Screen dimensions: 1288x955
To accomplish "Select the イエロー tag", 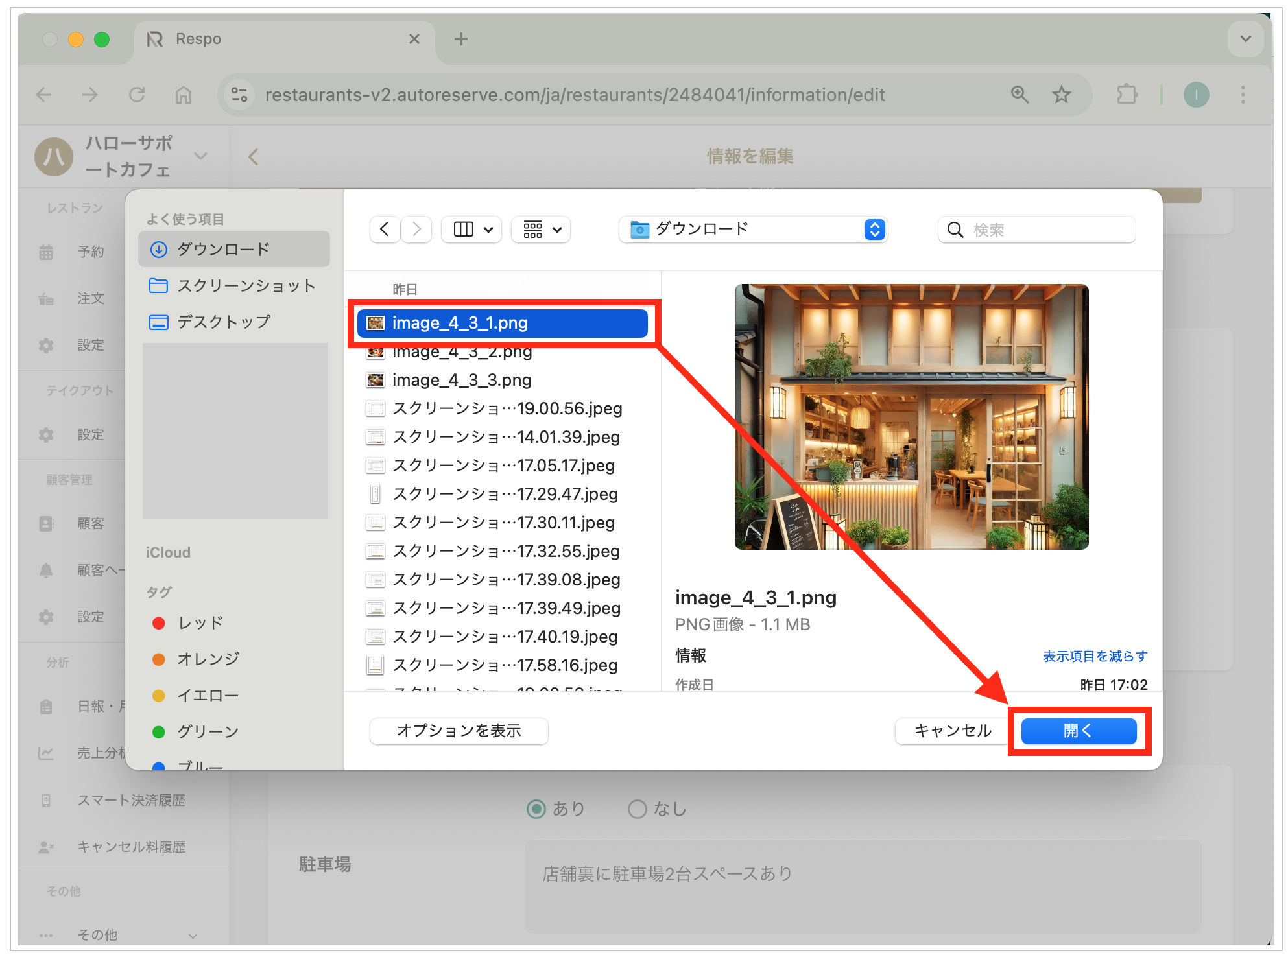I will point(196,696).
